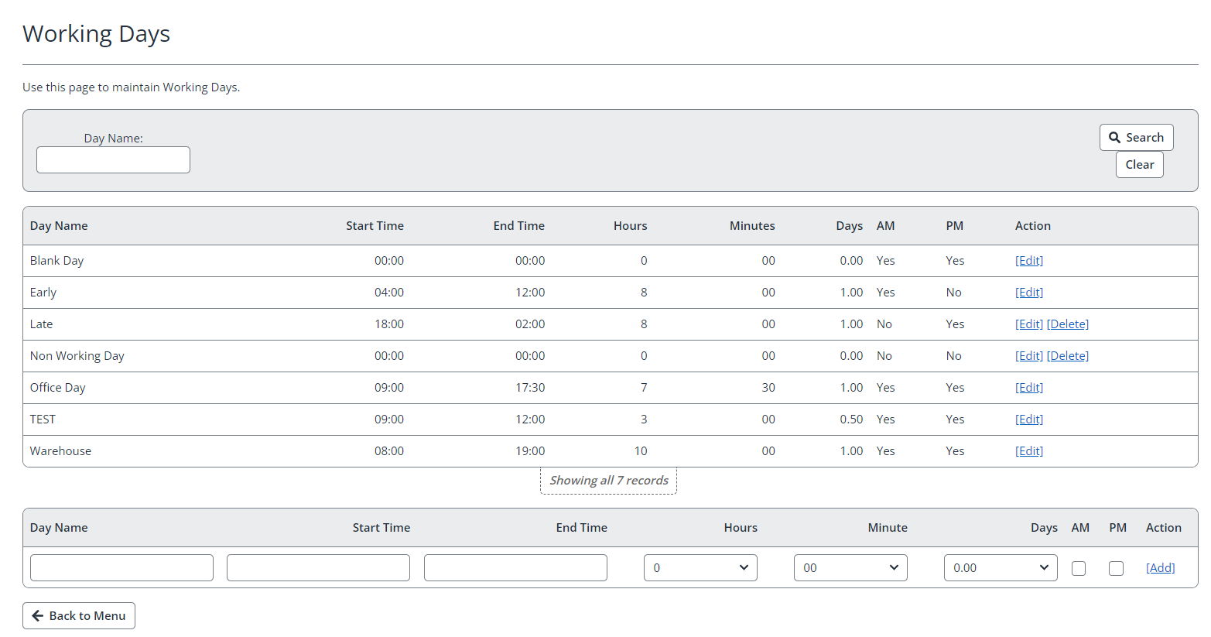Delete the Non Working Day record
The image size is (1211, 637).
point(1067,356)
